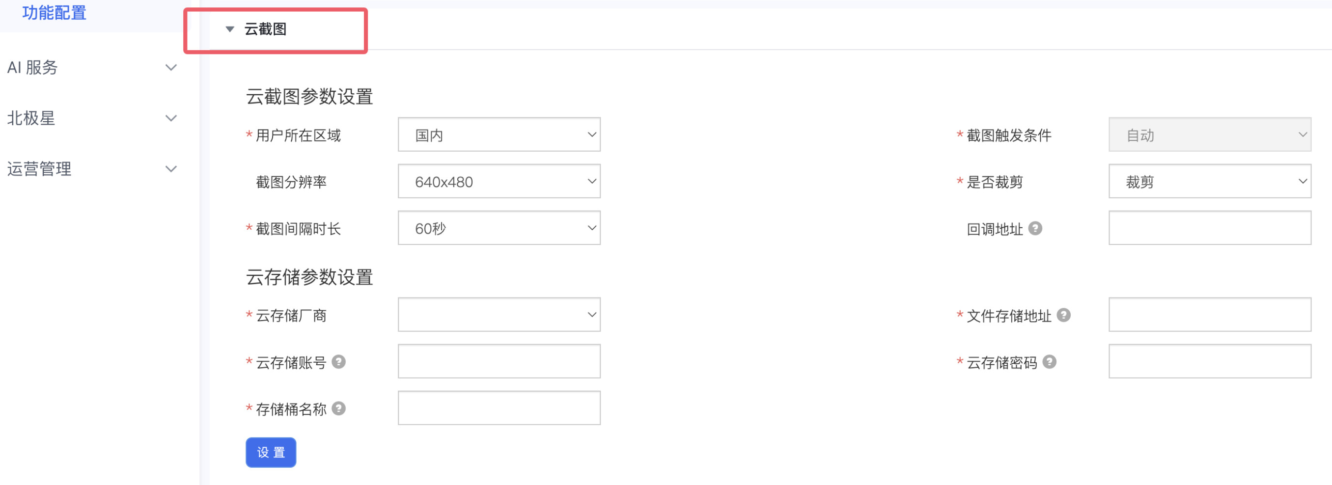
Task: Open the 截图分辨率 dropdown showing 640x480
Action: click(499, 181)
